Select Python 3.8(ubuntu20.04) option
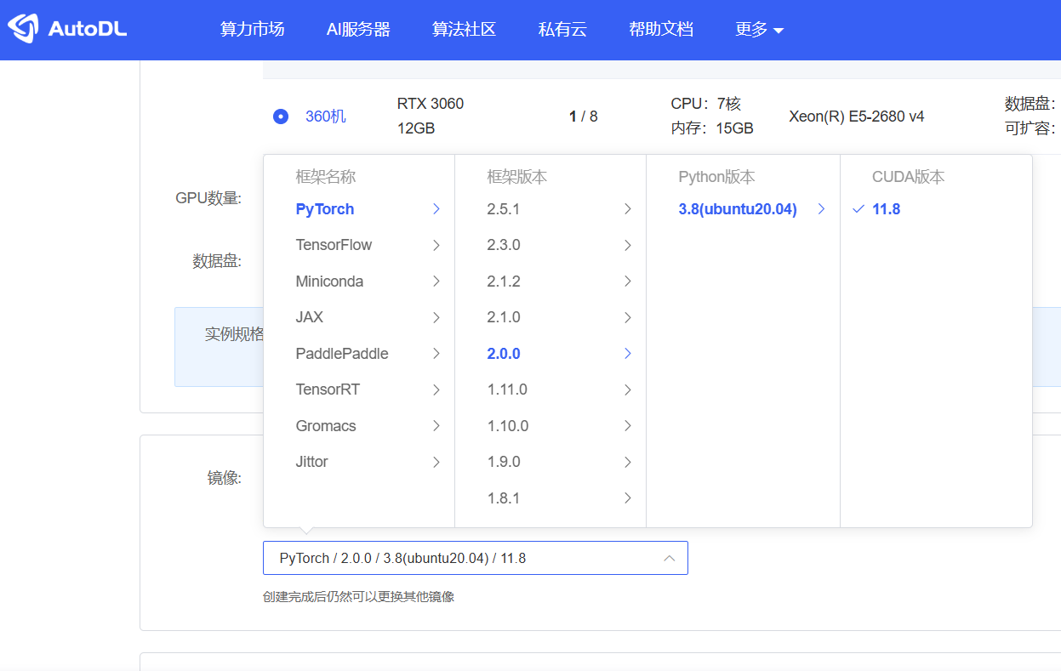This screenshot has height=671, width=1061. [738, 209]
